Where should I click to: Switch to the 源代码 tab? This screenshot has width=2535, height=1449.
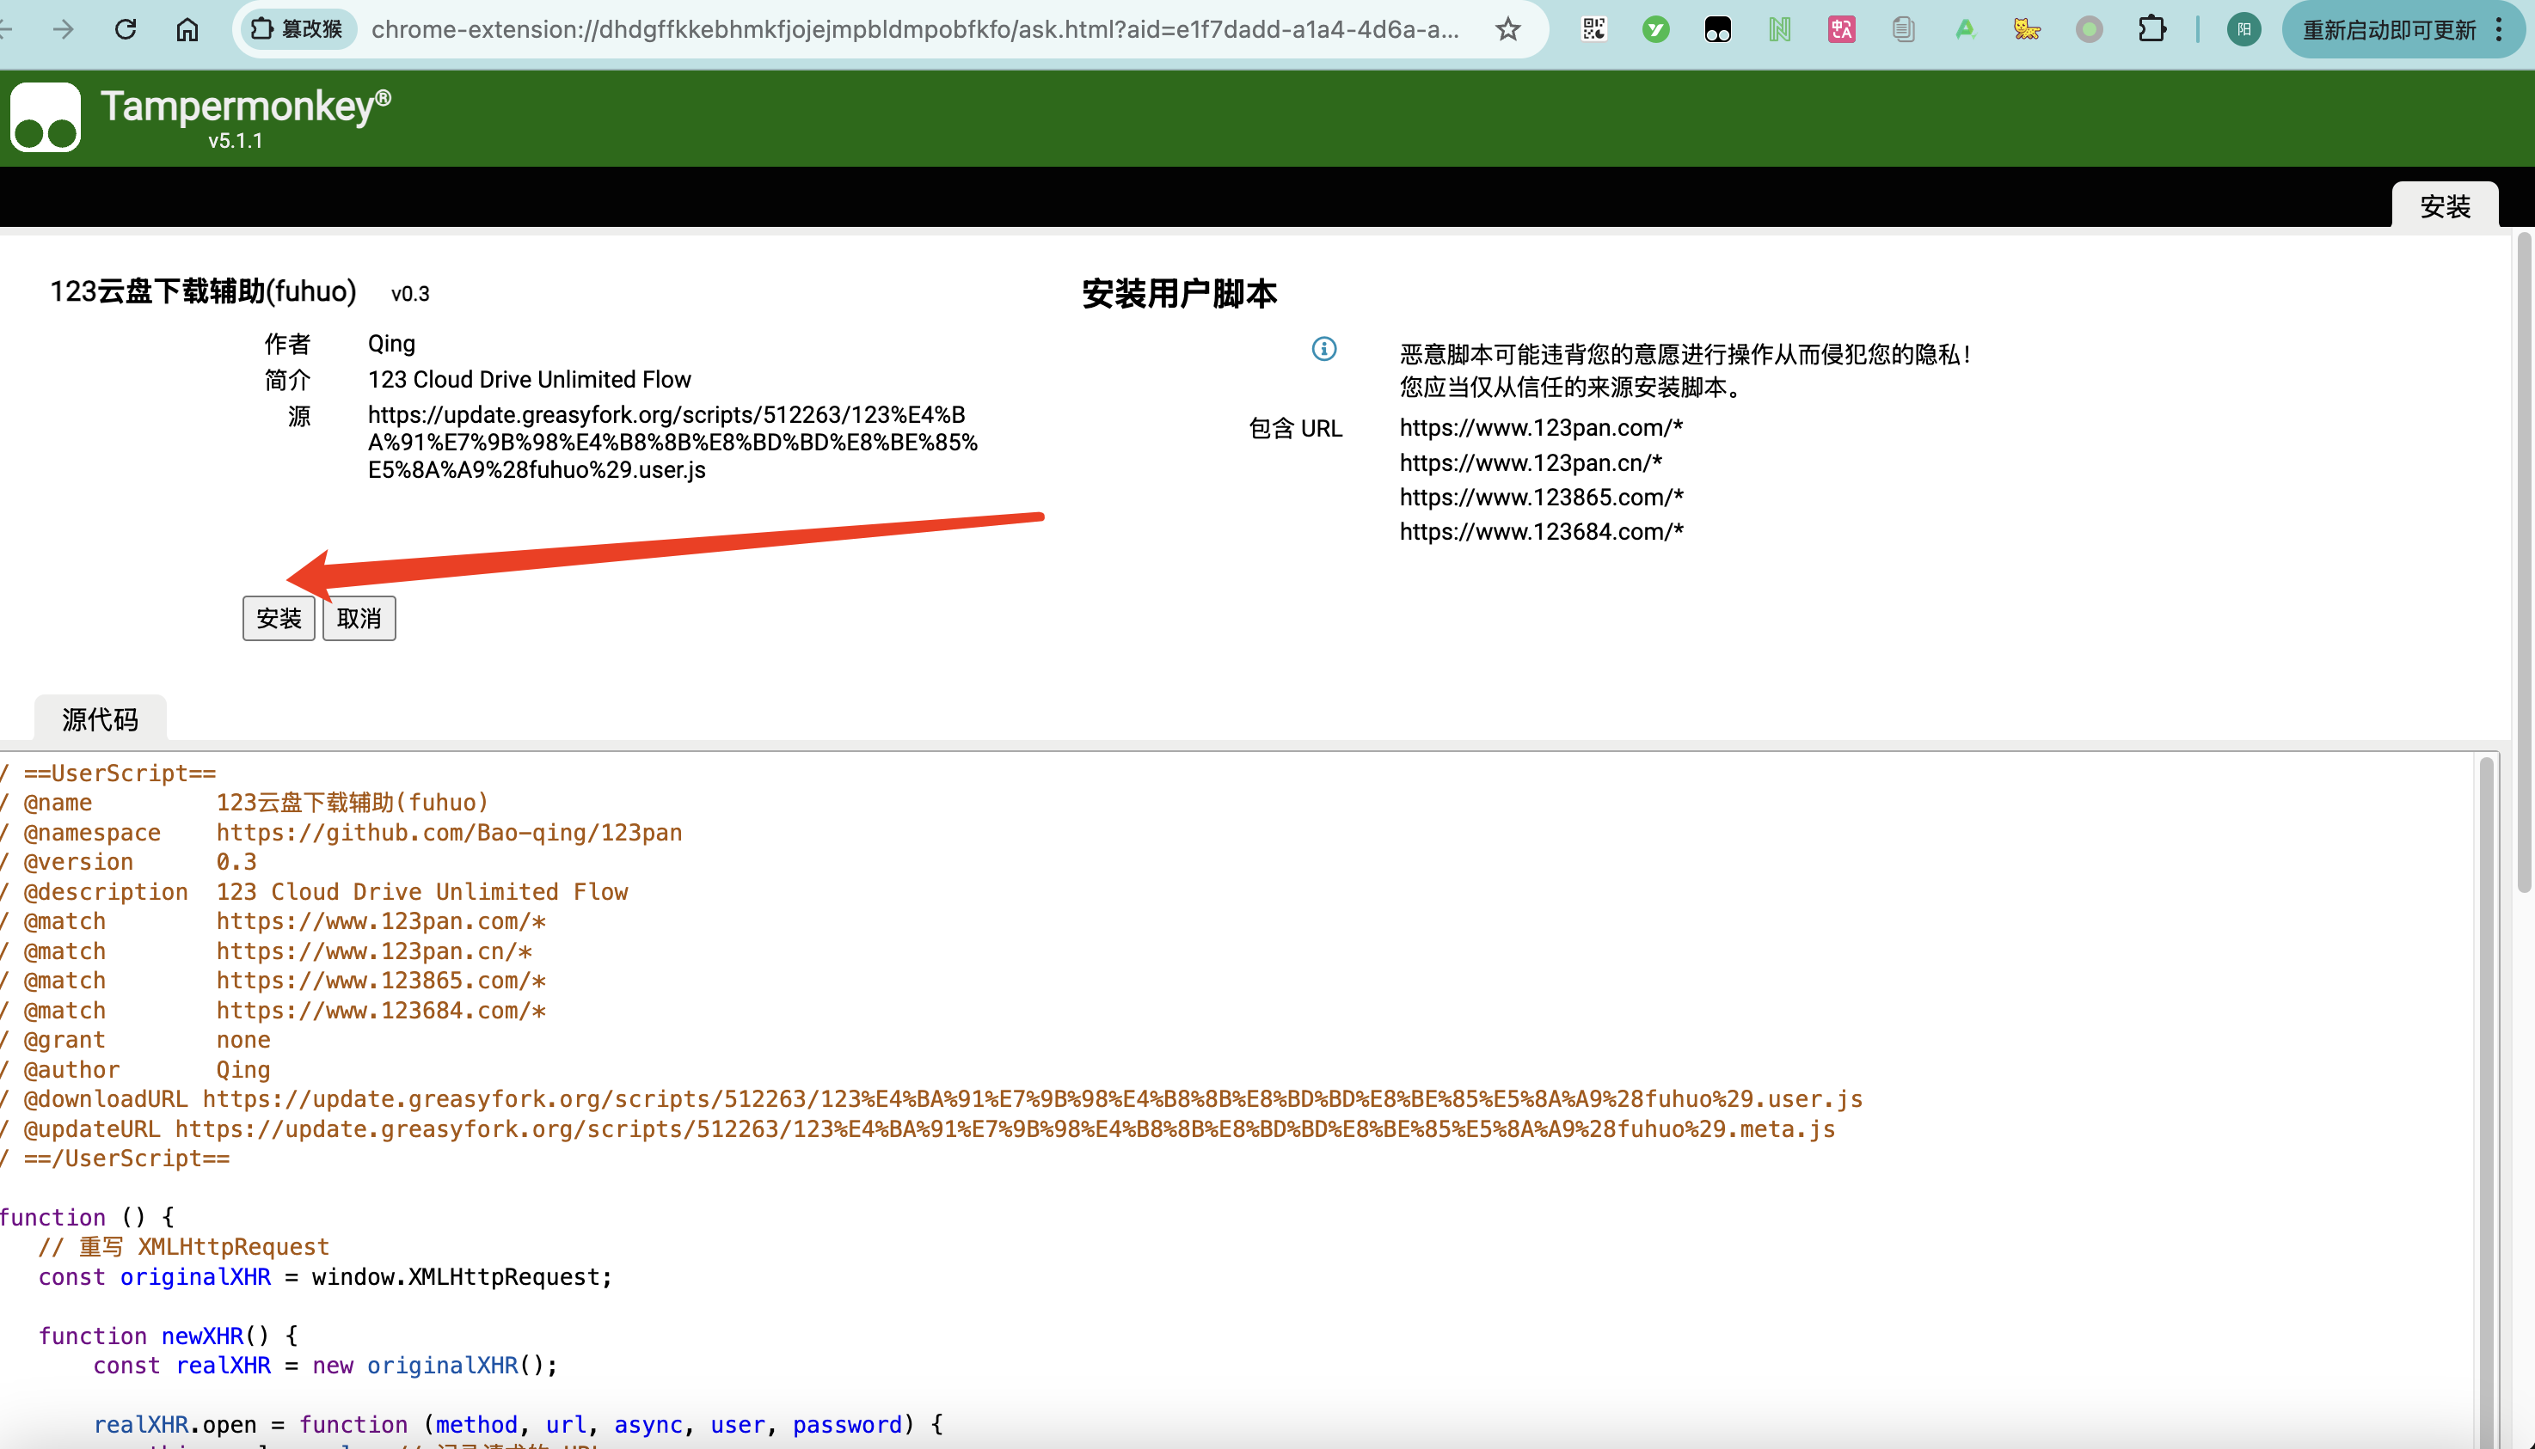point(100,719)
